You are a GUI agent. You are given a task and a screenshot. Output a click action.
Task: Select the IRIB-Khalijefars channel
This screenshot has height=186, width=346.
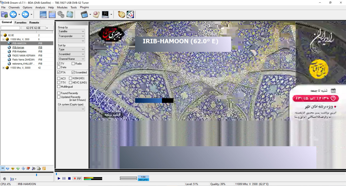(x=19, y=51)
